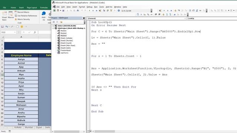The image size is (237, 133).
Task: Select Sheet1 (Kolkata) in project tree
Action: point(66,38)
